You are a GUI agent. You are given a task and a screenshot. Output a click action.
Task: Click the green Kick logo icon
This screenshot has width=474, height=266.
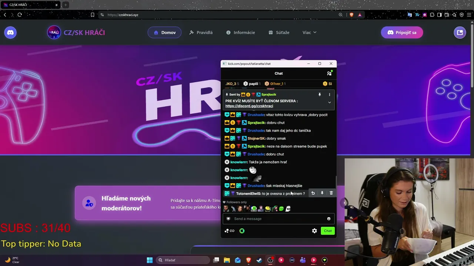tap(242, 231)
